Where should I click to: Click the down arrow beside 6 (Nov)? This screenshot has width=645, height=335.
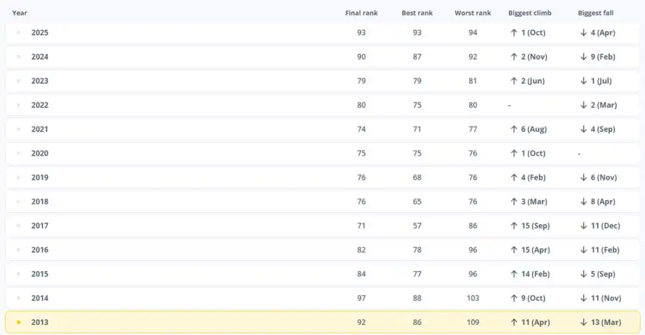[x=583, y=178]
